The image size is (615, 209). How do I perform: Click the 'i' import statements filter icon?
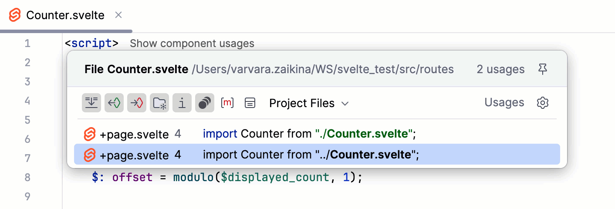point(182,103)
